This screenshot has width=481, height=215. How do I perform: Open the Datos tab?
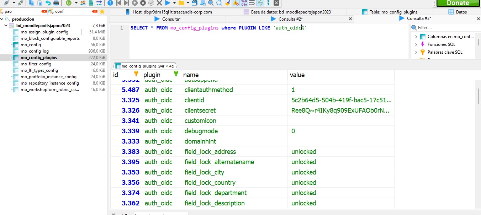tap(461, 12)
